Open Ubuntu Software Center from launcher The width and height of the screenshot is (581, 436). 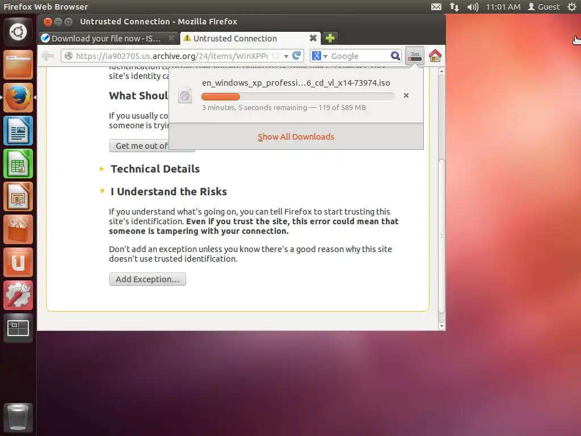(x=18, y=229)
